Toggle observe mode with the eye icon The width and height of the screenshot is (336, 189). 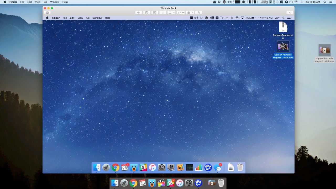coord(139,13)
